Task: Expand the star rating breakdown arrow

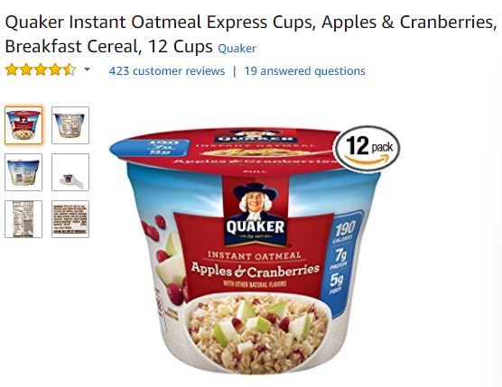Action: coord(87,69)
